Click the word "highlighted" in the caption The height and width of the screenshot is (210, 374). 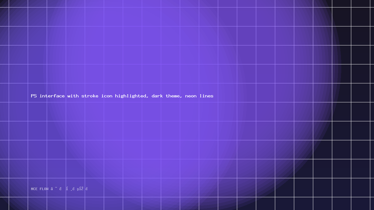130,96
